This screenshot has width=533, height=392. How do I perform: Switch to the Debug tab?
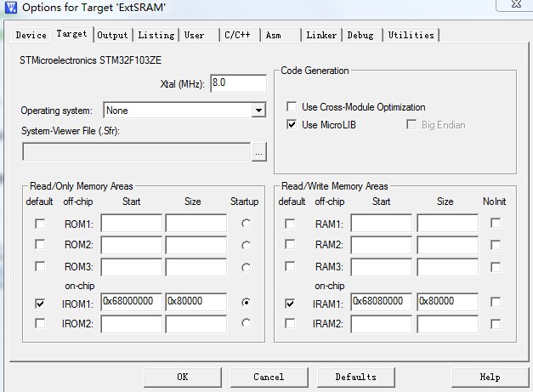pyautogui.click(x=362, y=35)
